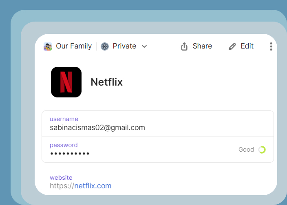
Task: Click the username email sabinacismas02@gmail.com
Action: [x=97, y=128]
